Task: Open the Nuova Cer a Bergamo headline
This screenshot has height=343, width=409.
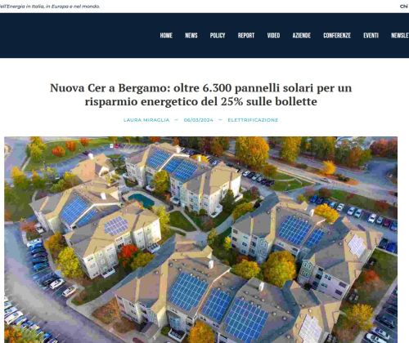Action: tap(201, 95)
